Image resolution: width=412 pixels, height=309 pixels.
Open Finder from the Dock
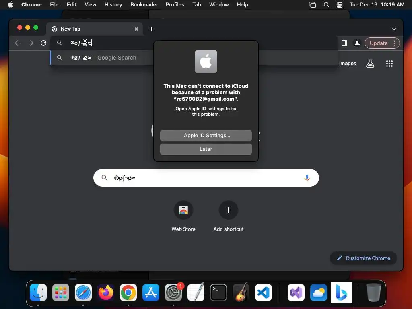pos(38,293)
